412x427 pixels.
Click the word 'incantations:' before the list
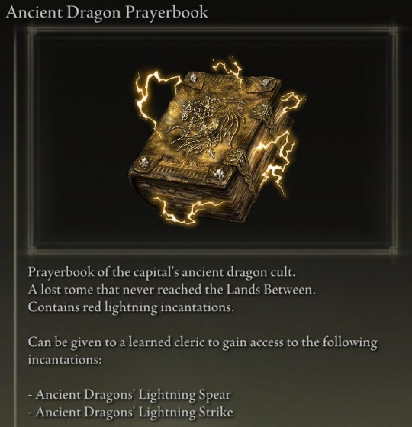click(x=65, y=360)
